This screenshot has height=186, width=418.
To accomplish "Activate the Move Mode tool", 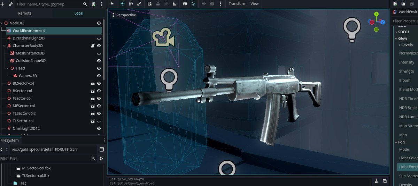I will pos(123,4).
